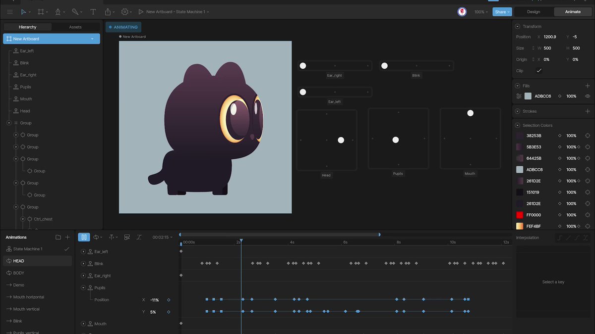Open the timeline snapping options
The height and width of the screenshot is (334, 595).
(x=112, y=237)
